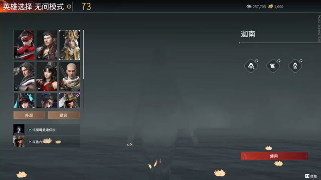Open the info icon beside 无间模式 title
Image resolution: width=321 pixels, height=180 pixels.
[69, 7]
